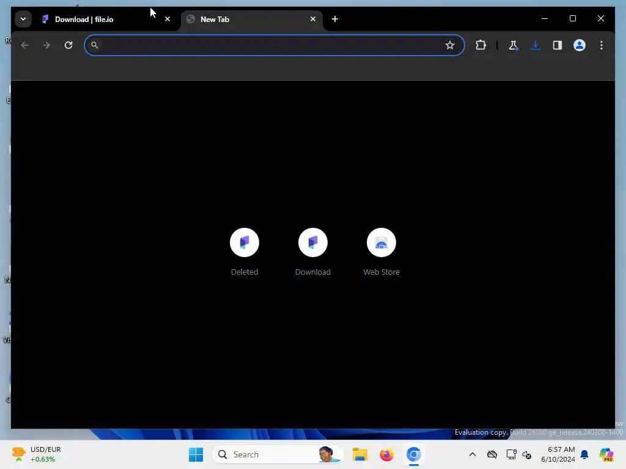Go back using the back arrow
The image size is (626, 469).
coord(24,45)
